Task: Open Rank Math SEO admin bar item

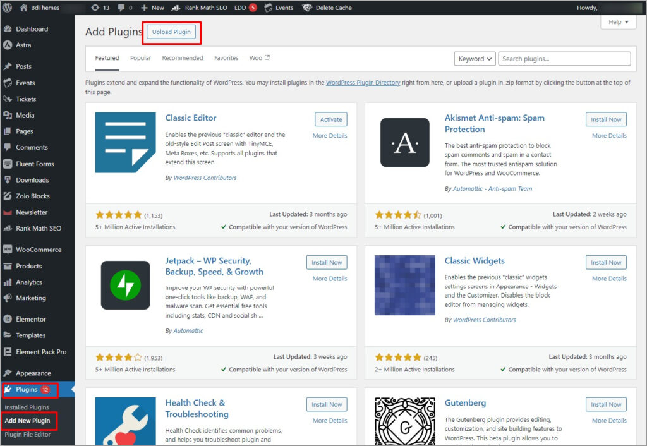Action: point(199,8)
